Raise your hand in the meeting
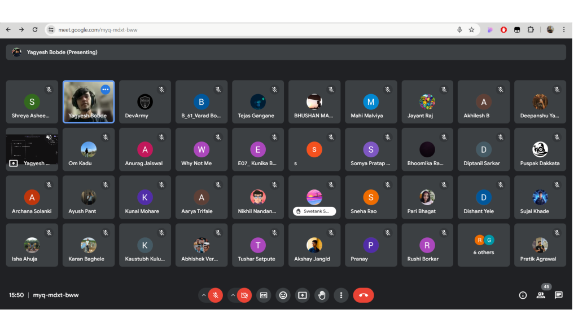Screen dimensions: 578x332 point(322,295)
